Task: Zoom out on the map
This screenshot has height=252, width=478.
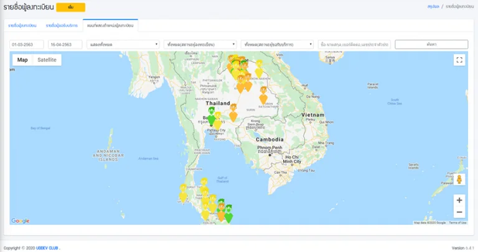Action: click(459, 212)
